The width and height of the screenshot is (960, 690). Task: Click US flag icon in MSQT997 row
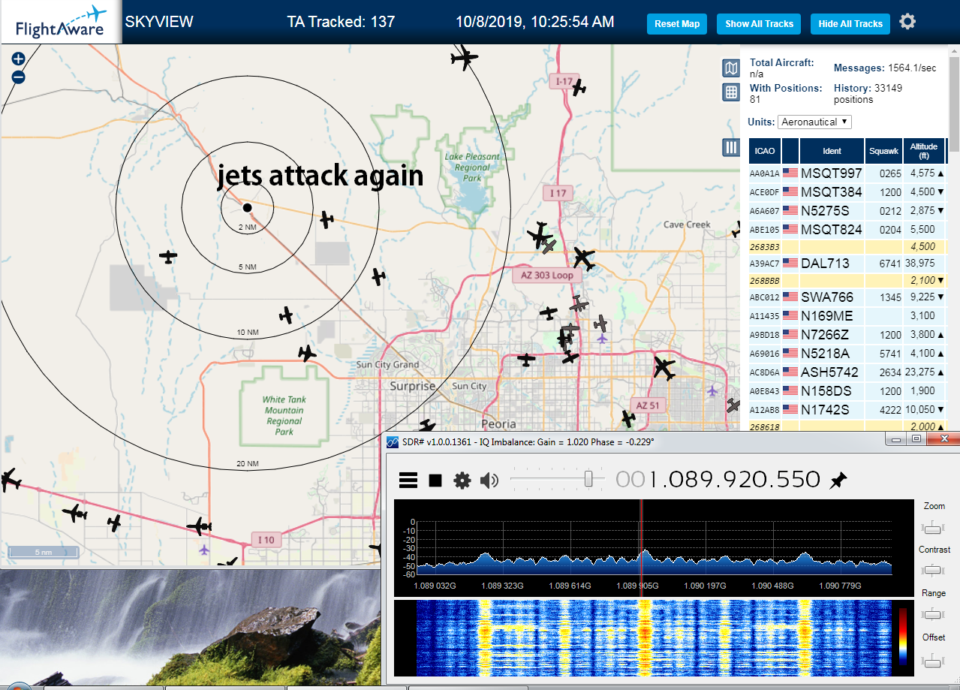point(790,173)
